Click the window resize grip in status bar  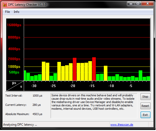[152, 126]
